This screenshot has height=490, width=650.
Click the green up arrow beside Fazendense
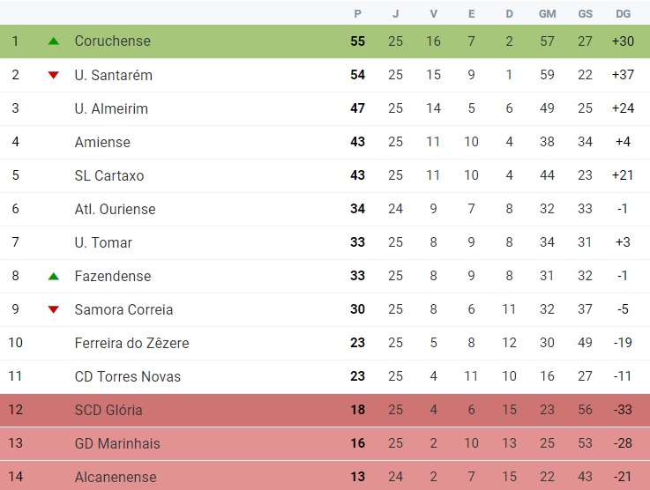pos(54,276)
